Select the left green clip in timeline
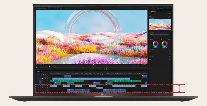207x106 pixels. point(67,81)
